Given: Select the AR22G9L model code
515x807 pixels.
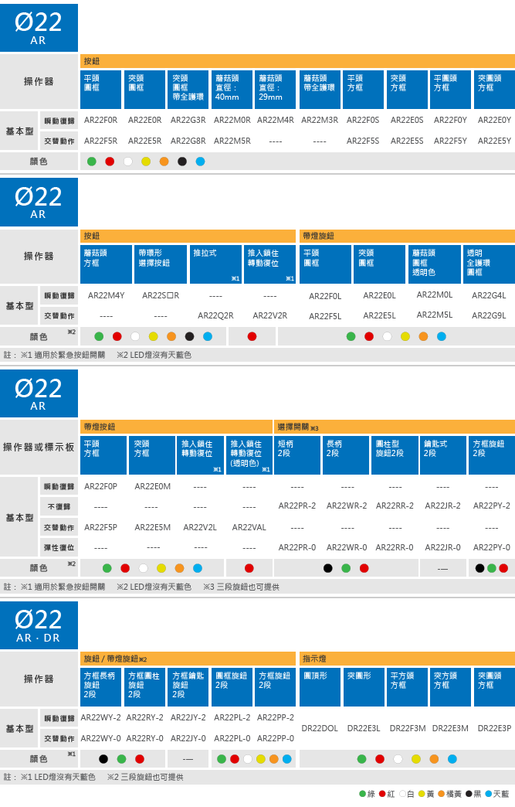Looking at the screenshot, I should pos(489,315).
